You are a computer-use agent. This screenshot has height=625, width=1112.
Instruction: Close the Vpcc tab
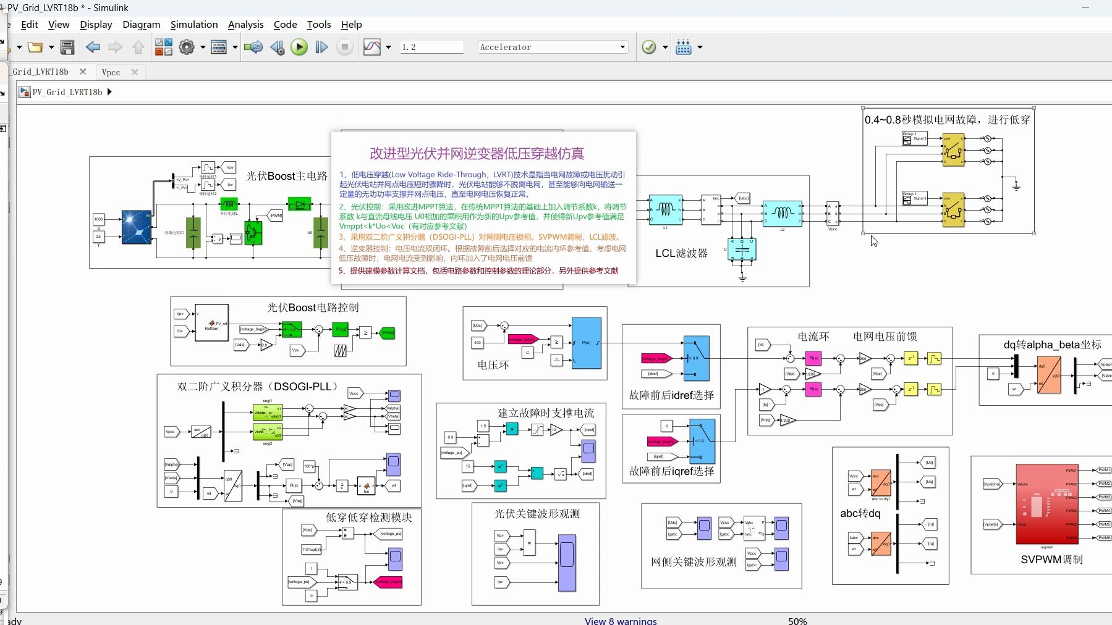[x=135, y=72]
